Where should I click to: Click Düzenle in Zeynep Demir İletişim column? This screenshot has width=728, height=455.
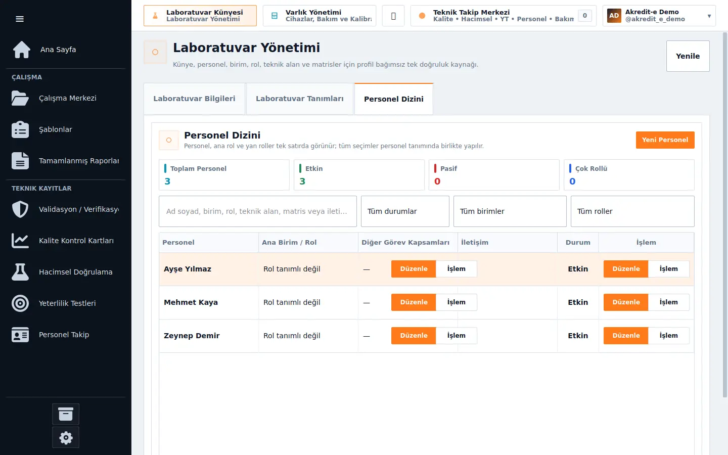pyautogui.click(x=414, y=336)
